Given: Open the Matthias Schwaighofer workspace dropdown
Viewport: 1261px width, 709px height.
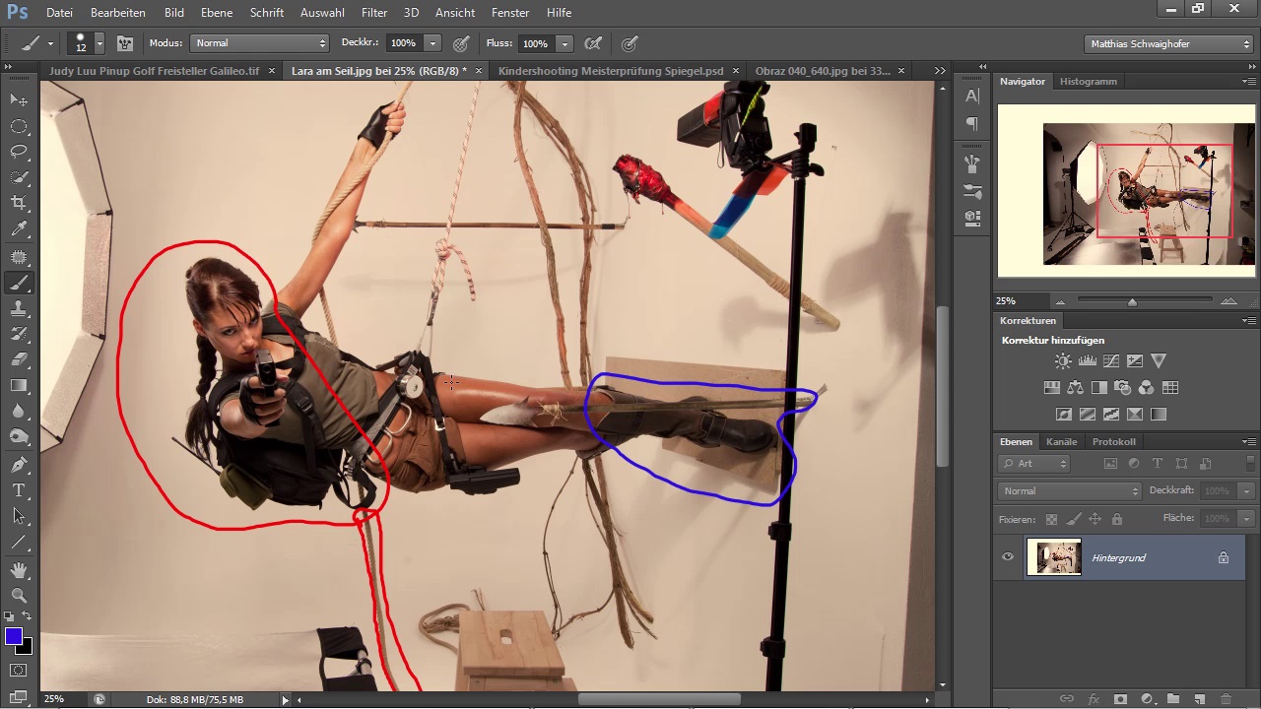Looking at the screenshot, I should click(x=1168, y=43).
